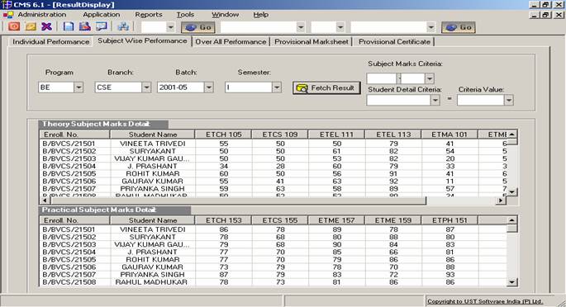This screenshot has height=307, width=566.
Task: Open the Window menu
Action: (x=226, y=14)
